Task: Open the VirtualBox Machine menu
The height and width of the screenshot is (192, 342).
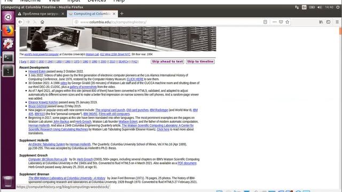Action: [x=30, y=1]
